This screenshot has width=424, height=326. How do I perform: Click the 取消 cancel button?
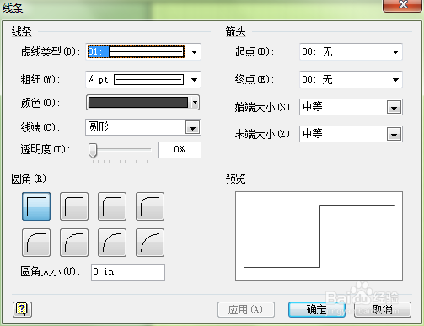pyautogui.click(x=383, y=310)
